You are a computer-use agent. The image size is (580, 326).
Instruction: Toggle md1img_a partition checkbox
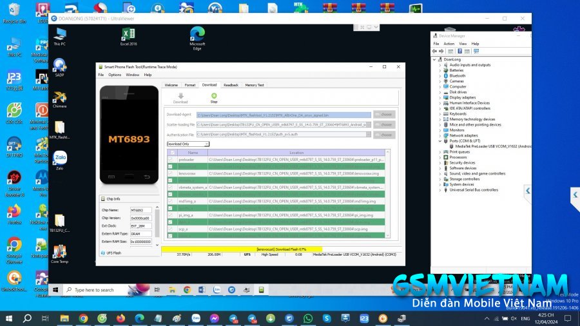170,201
